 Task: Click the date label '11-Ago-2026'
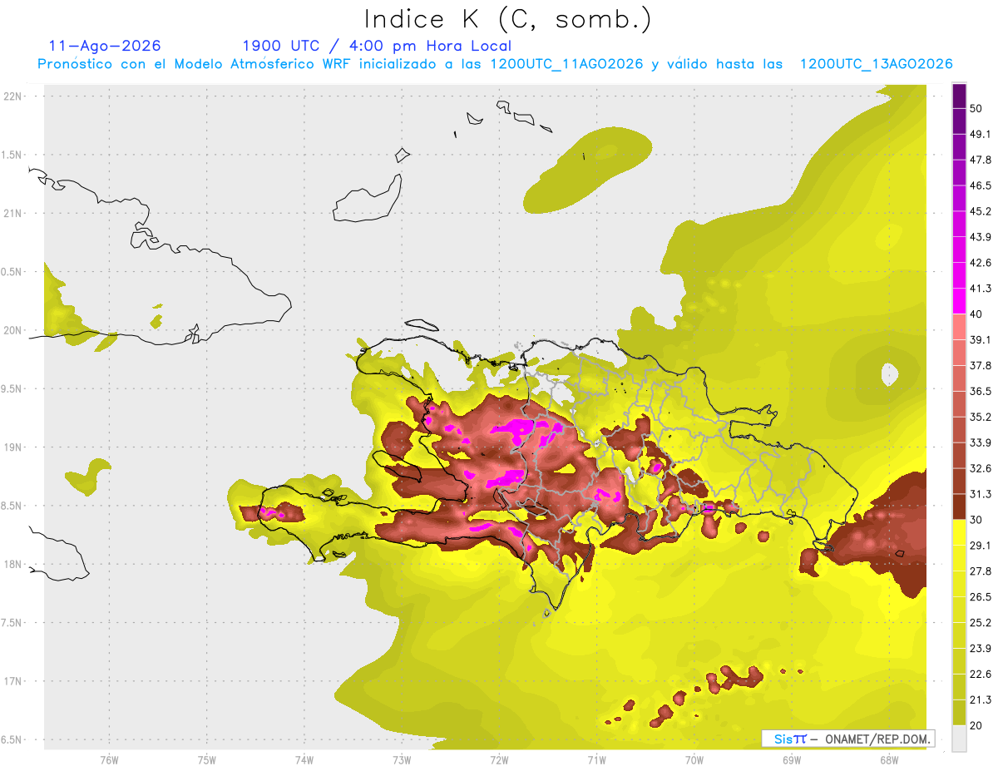click(x=105, y=46)
